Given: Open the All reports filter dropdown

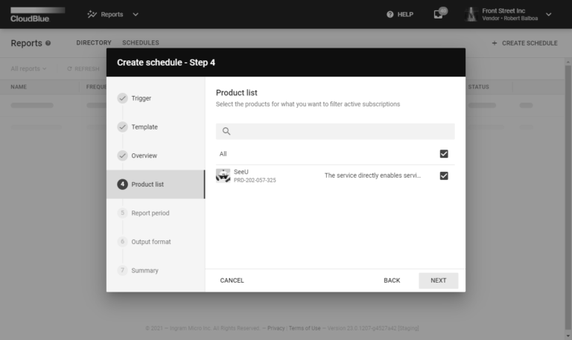Looking at the screenshot, I should [28, 68].
